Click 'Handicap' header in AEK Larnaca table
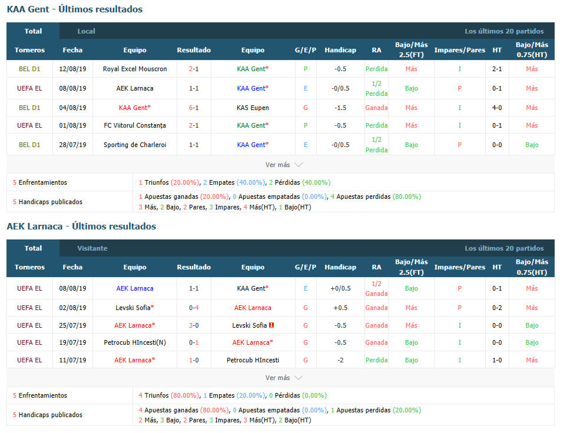 340,267
